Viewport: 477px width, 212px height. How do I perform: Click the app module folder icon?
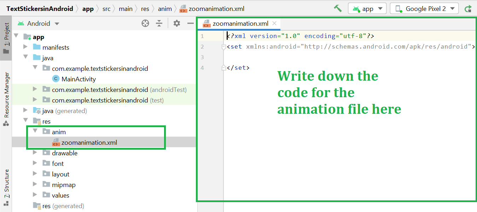[x=27, y=37]
